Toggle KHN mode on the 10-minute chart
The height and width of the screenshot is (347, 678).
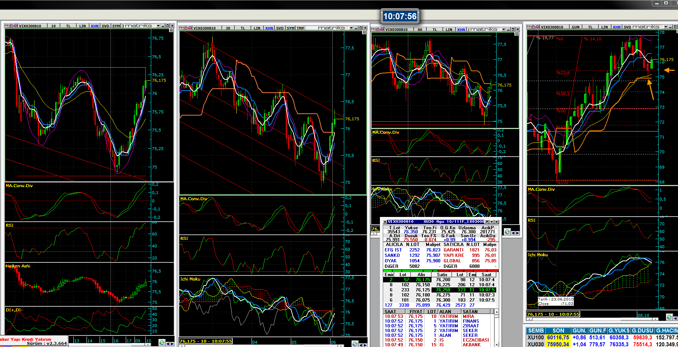95,26
